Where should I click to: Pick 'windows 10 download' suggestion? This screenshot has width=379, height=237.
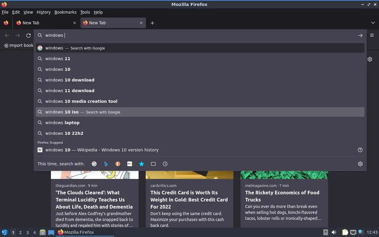click(x=200, y=80)
